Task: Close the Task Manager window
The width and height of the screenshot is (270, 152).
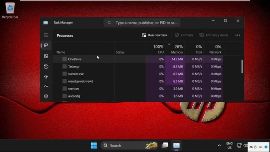Action: pyautogui.click(x=238, y=21)
